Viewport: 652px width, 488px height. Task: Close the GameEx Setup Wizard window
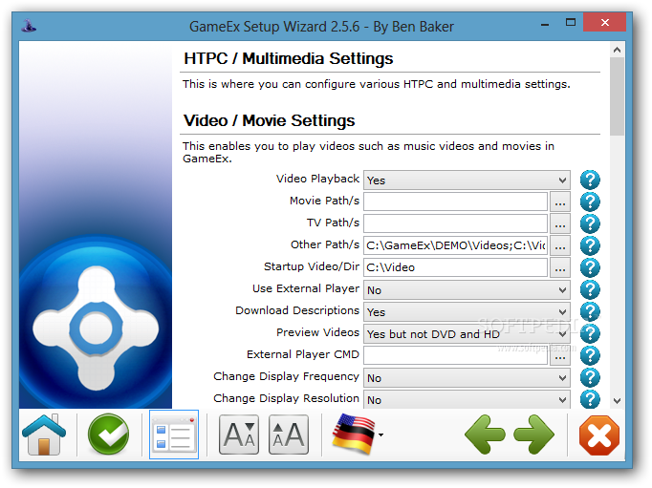(x=604, y=22)
